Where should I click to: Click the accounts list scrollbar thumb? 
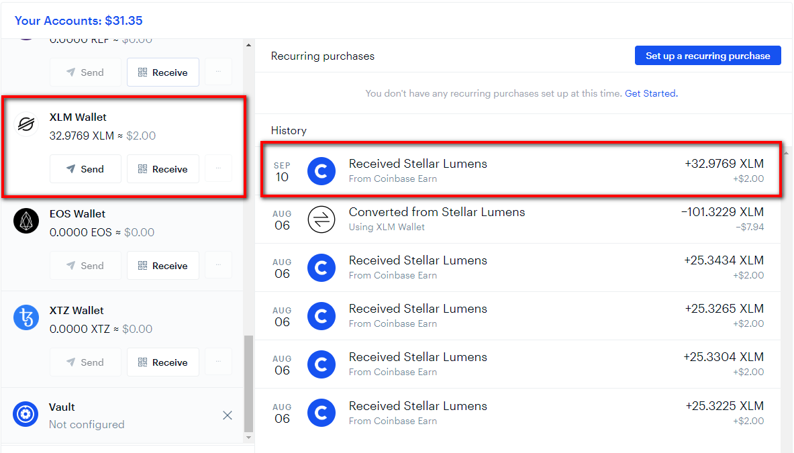tap(248, 383)
